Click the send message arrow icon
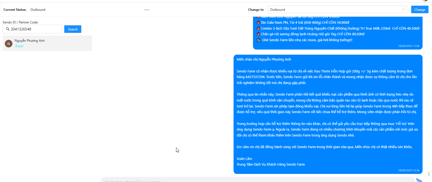Image resolution: width=432 pixels, height=182 pixels. coord(419,180)
